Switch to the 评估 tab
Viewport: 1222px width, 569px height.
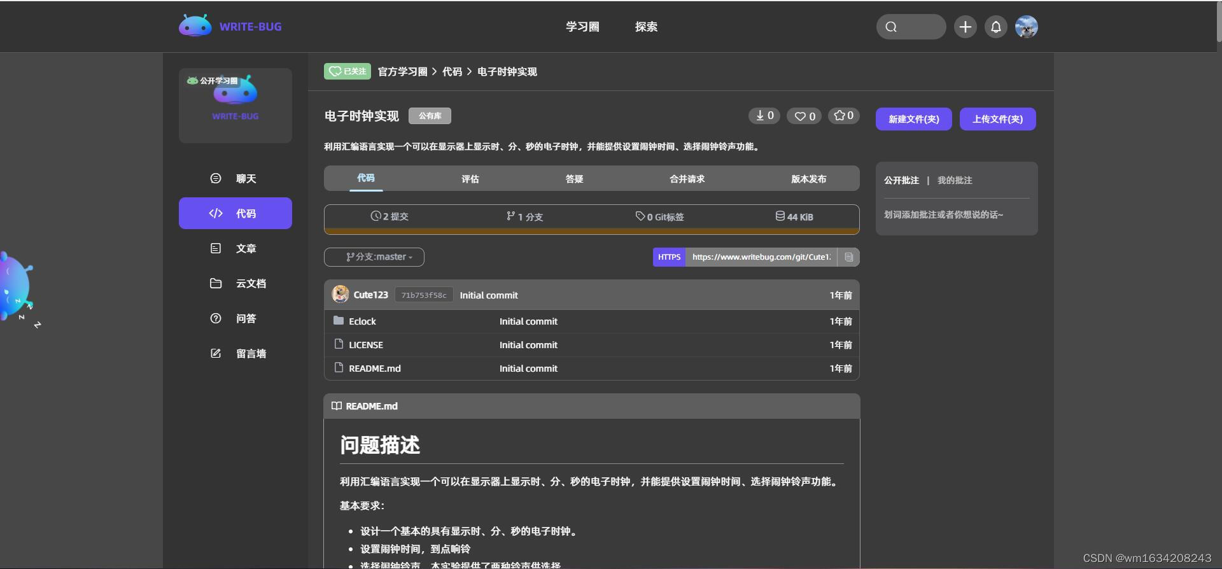[x=470, y=179]
